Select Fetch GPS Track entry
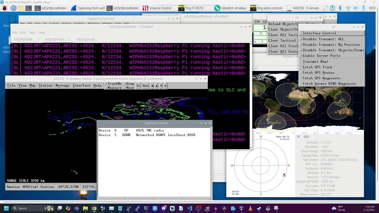Screen dimensions: 379x213 coord(332,67)
